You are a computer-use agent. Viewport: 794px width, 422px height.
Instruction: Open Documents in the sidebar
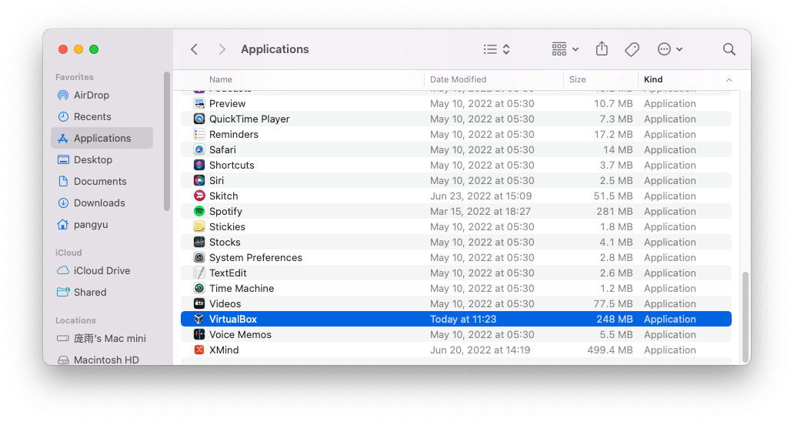pos(102,182)
